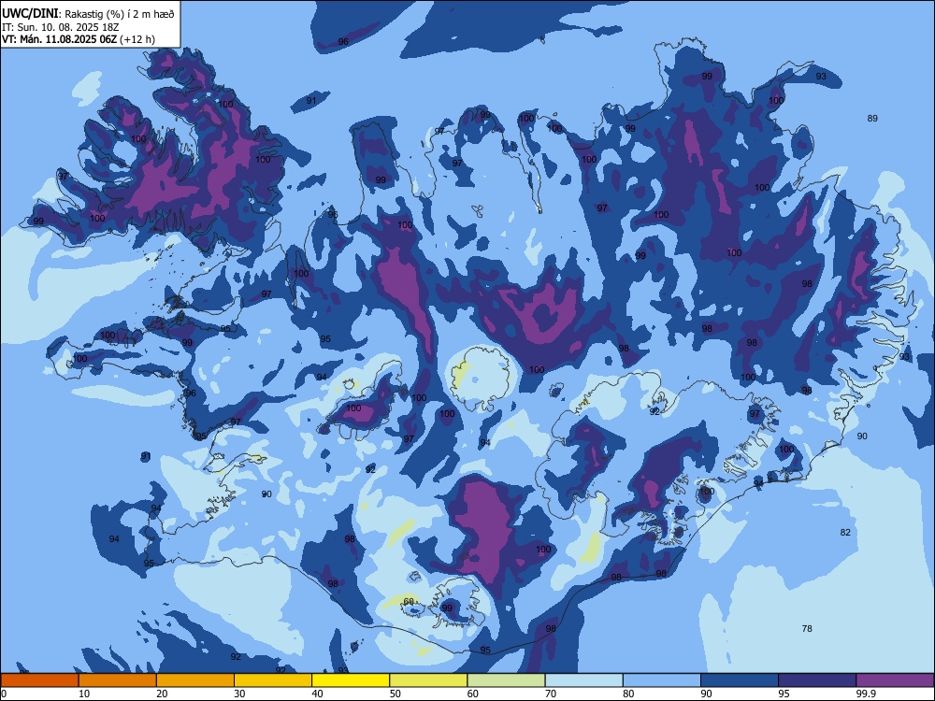Click the dark orange 0–10 legend swatch
The width and height of the screenshot is (935, 701).
point(39,680)
